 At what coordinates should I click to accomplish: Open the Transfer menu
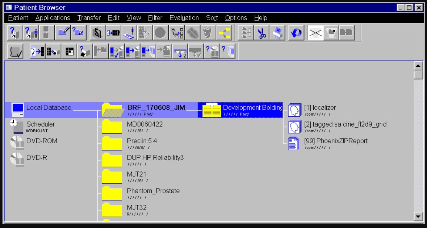coord(89,18)
